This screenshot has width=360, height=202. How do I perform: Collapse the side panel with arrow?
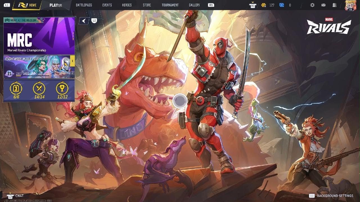(x=84, y=21)
